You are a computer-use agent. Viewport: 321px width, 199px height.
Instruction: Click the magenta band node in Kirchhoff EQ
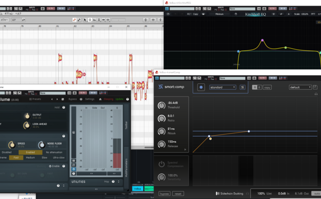pos(262,40)
